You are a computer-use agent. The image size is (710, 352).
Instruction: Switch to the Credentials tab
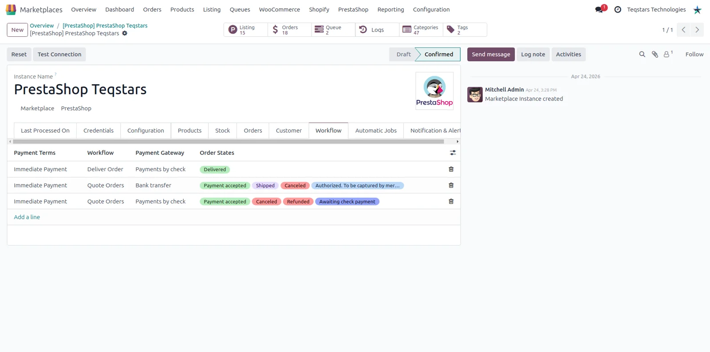click(99, 130)
